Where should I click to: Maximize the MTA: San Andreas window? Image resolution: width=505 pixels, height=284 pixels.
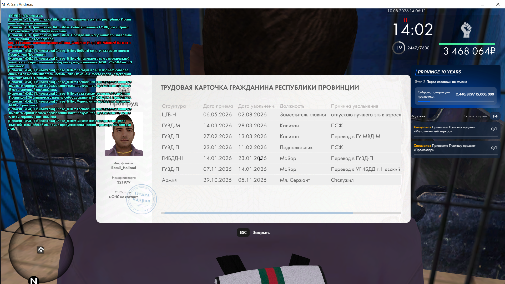[482, 4]
